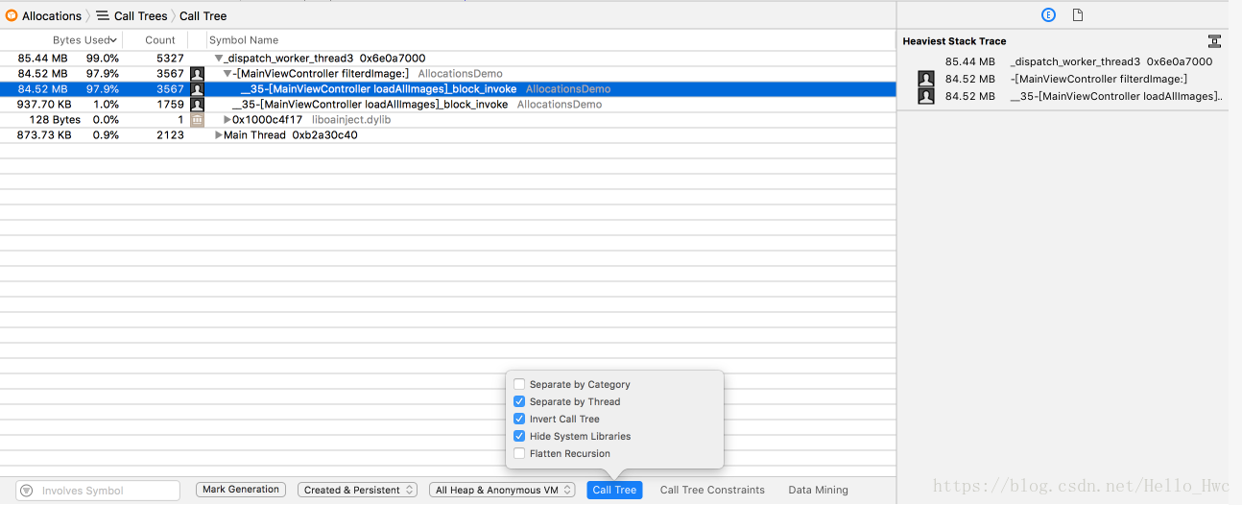Focus the Involves Symbol filter field

[98, 491]
